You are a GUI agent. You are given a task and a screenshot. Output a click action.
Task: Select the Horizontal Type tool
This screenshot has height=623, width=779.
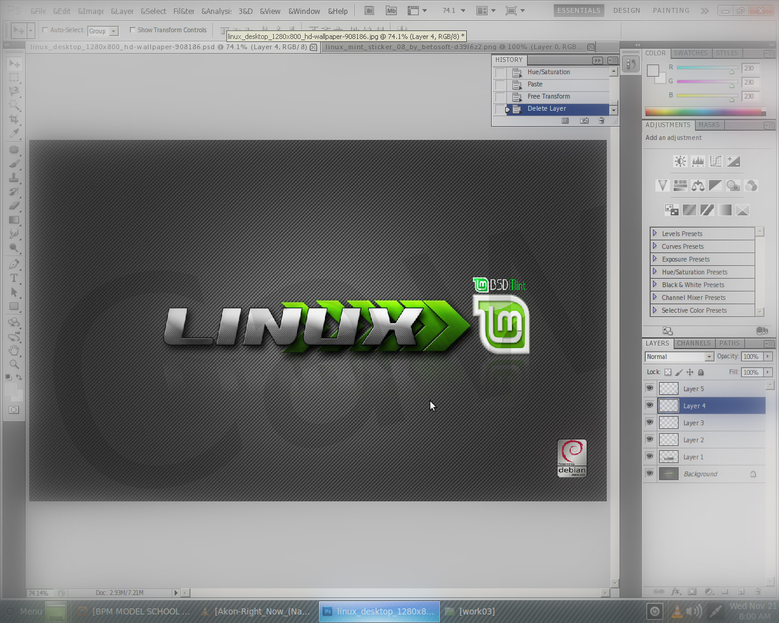click(x=14, y=278)
